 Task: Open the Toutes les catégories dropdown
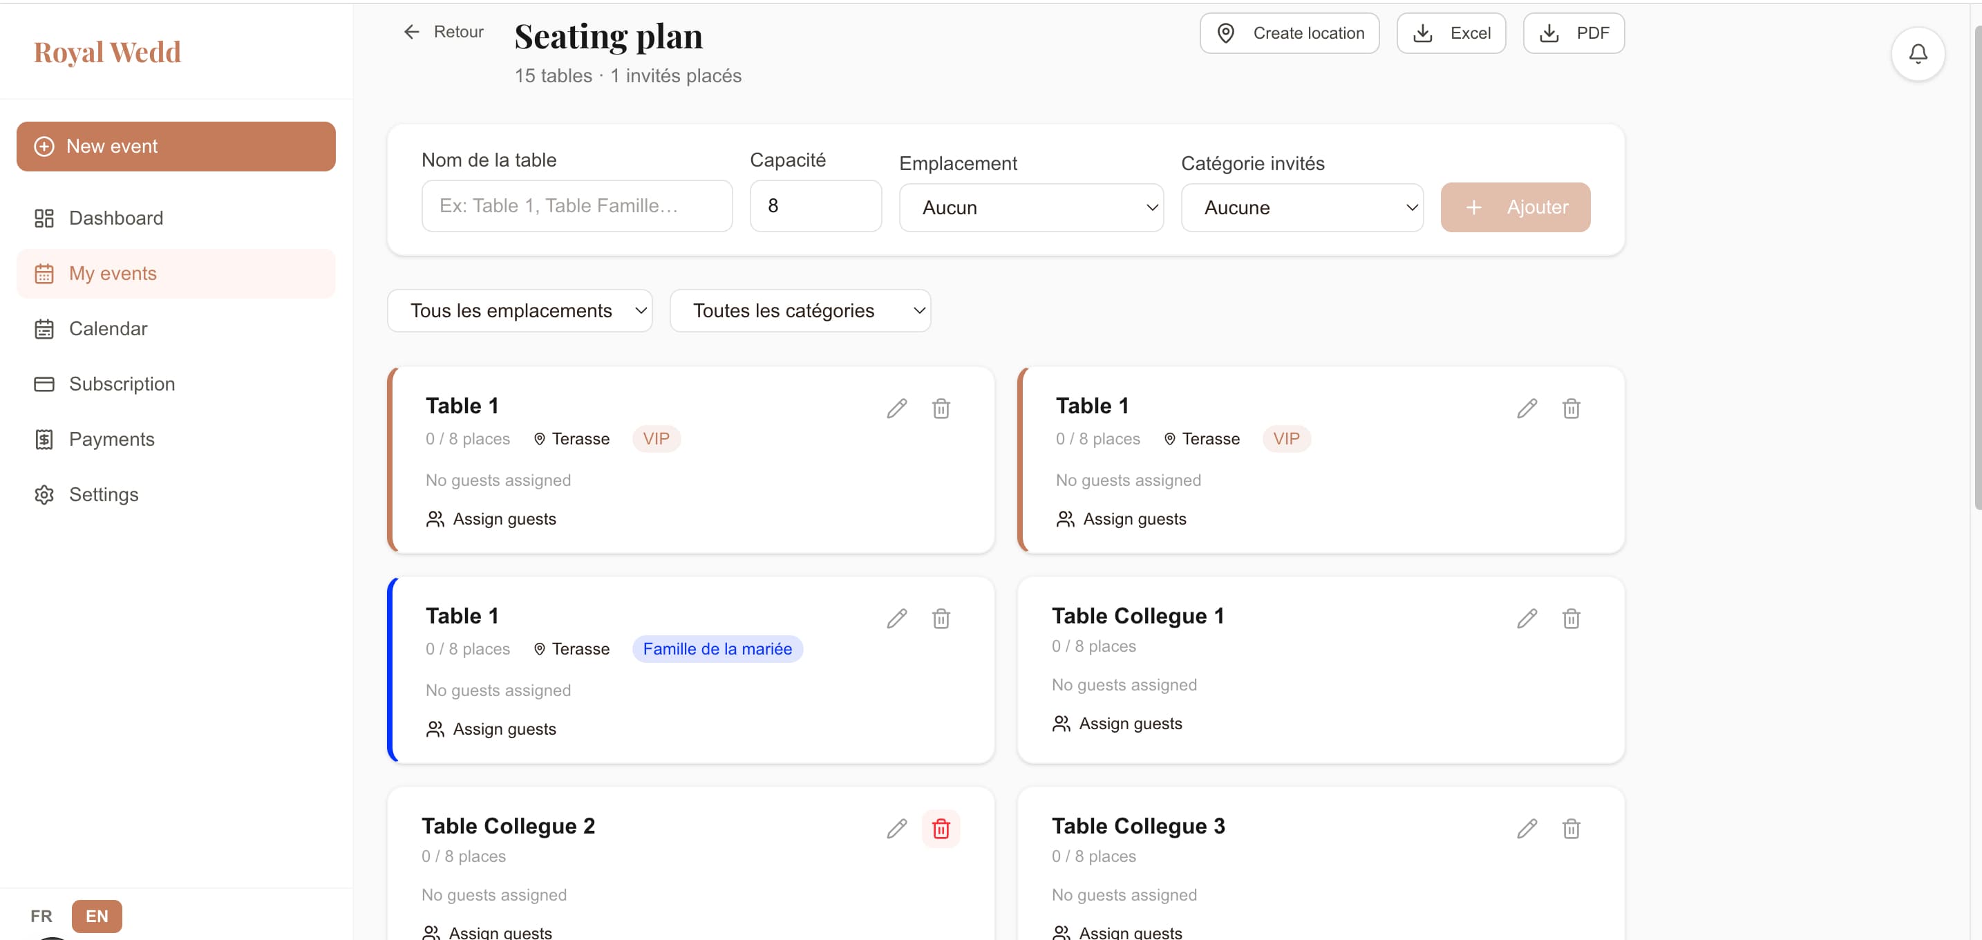click(x=800, y=310)
